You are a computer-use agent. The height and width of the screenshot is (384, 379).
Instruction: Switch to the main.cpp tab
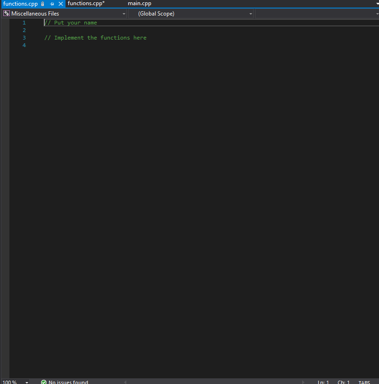[x=139, y=3]
